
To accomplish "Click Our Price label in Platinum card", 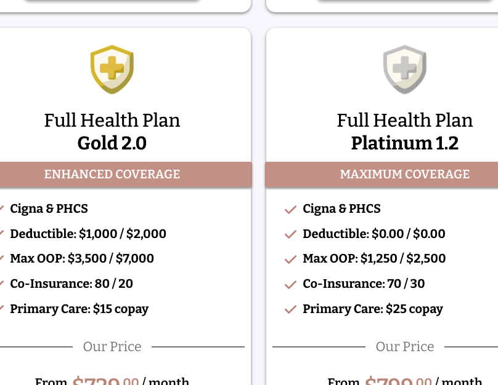I will (x=404, y=347).
